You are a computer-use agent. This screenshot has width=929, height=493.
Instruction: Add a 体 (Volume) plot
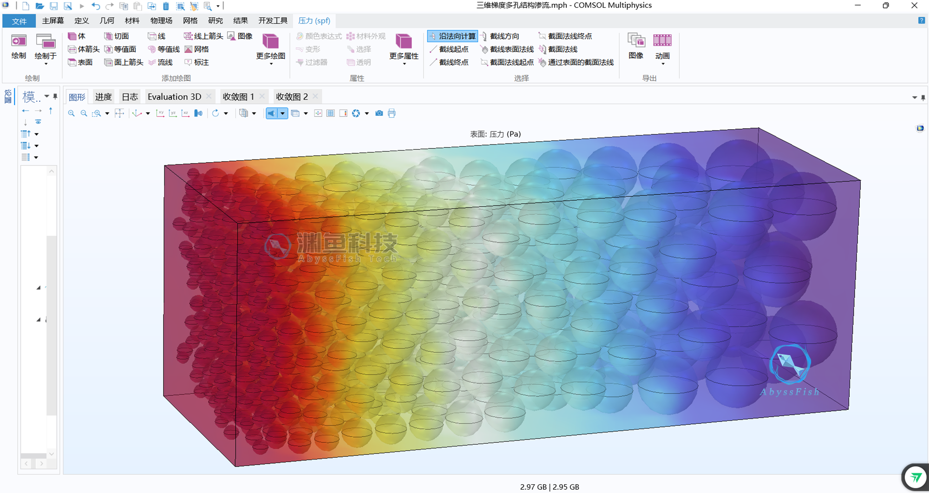(77, 36)
